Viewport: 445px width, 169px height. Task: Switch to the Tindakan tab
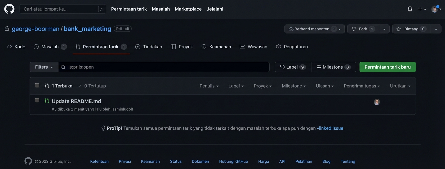(149, 47)
